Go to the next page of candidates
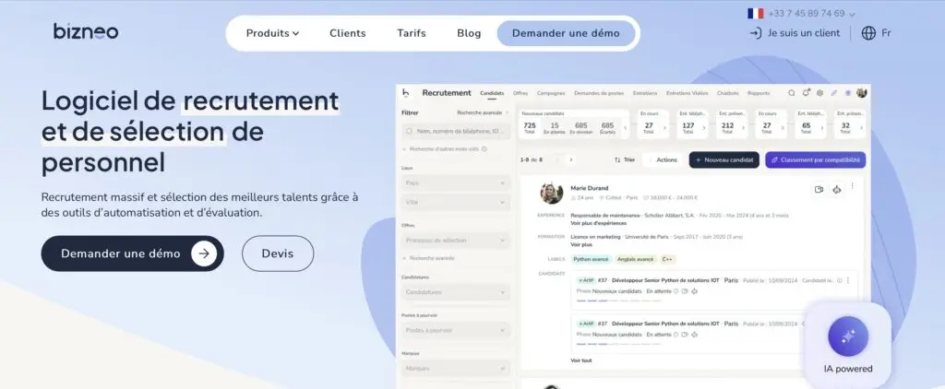Image resolution: width=945 pixels, height=389 pixels. [570, 159]
